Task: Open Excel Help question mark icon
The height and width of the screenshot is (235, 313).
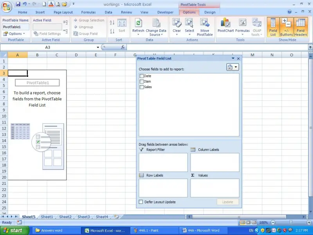Action: pos(290,12)
